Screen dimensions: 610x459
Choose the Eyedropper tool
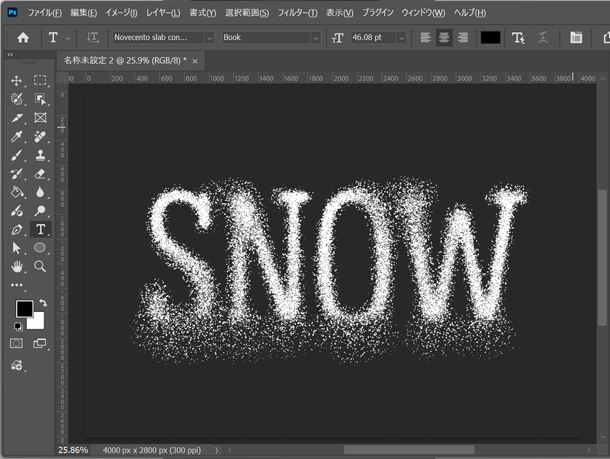point(17,136)
